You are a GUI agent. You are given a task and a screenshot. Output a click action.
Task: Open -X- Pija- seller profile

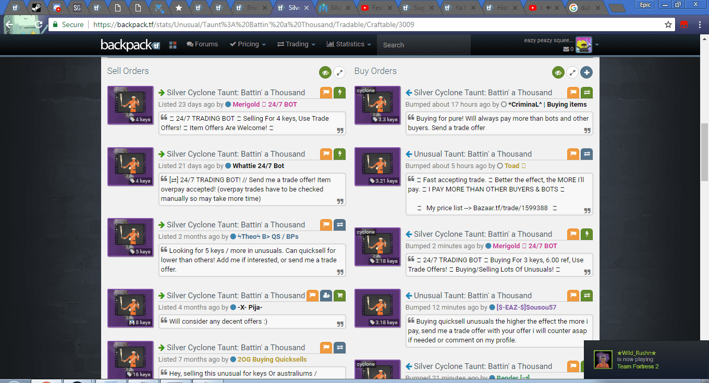tap(250, 308)
